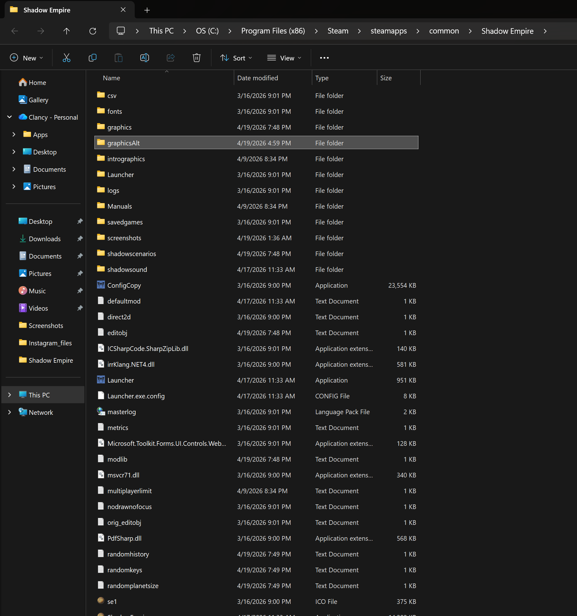
Task: Open Instagram_files in sidebar
Action: point(46,343)
